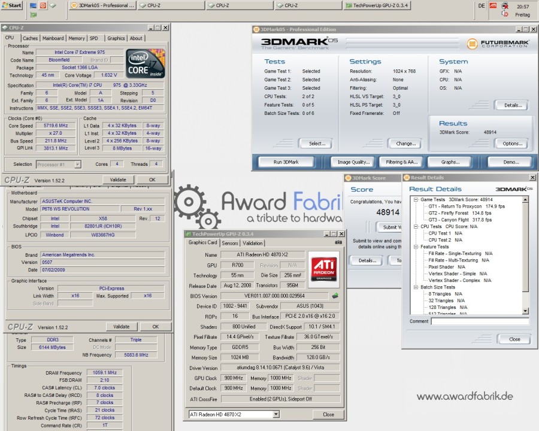Collapse the Game Tests tree node
539x431 pixels.
tap(416, 199)
